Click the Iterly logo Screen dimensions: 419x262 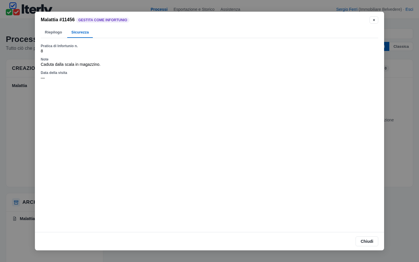[x=29, y=9]
